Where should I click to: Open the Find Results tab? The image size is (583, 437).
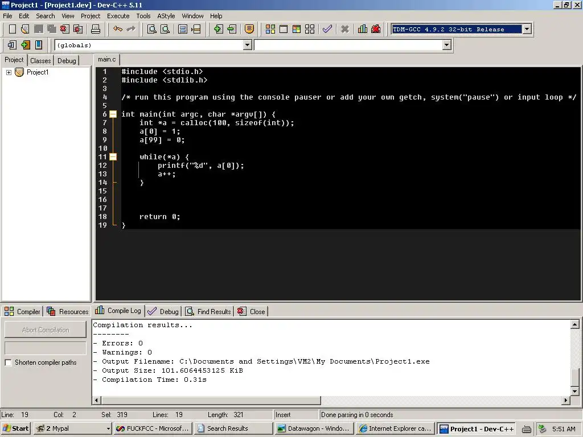tap(208, 311)
